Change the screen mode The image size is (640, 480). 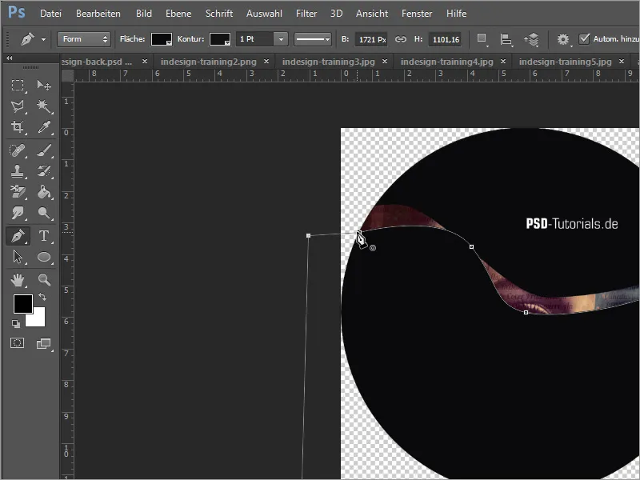(44, 344)
